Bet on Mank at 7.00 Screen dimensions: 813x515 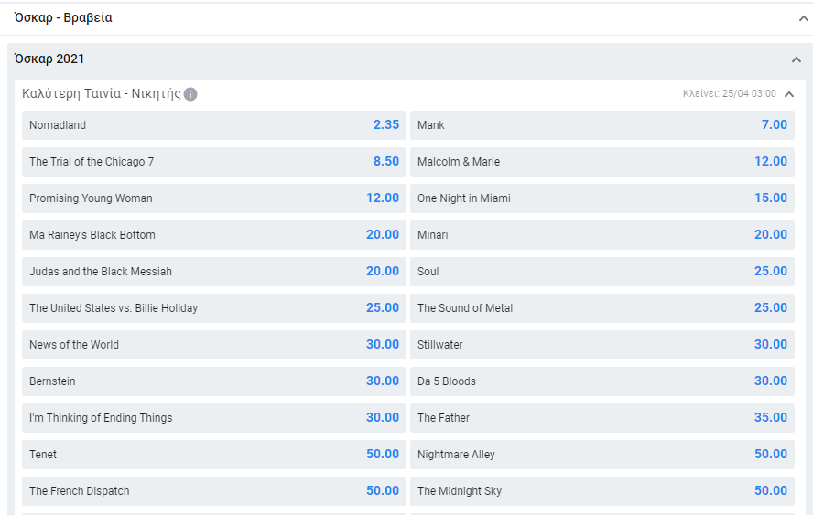pyautogui.click(x=602, y=125)
